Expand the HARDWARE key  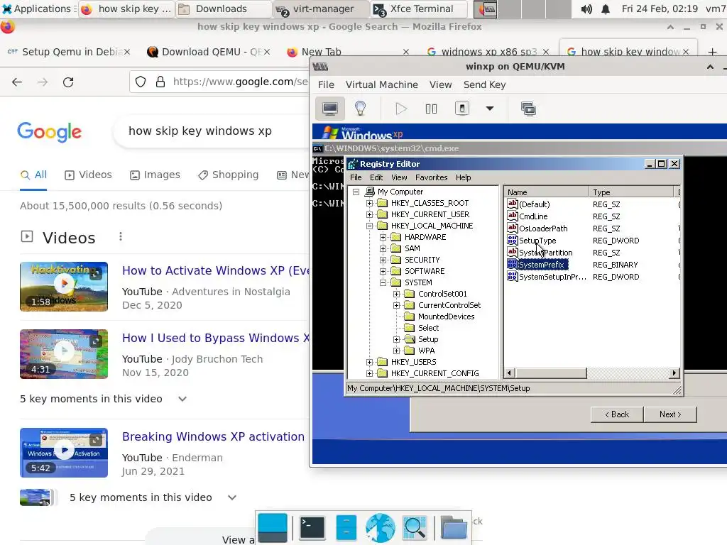tap(383, 237)
